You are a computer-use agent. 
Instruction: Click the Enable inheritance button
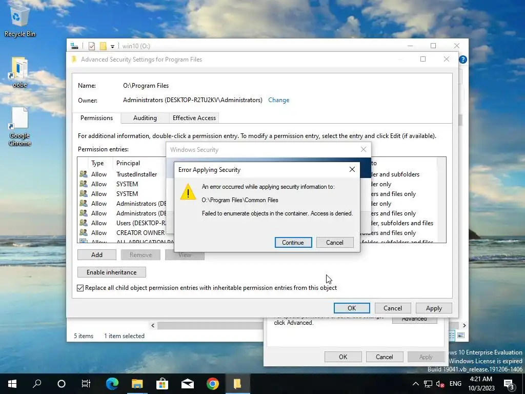[x=111, y=272]
